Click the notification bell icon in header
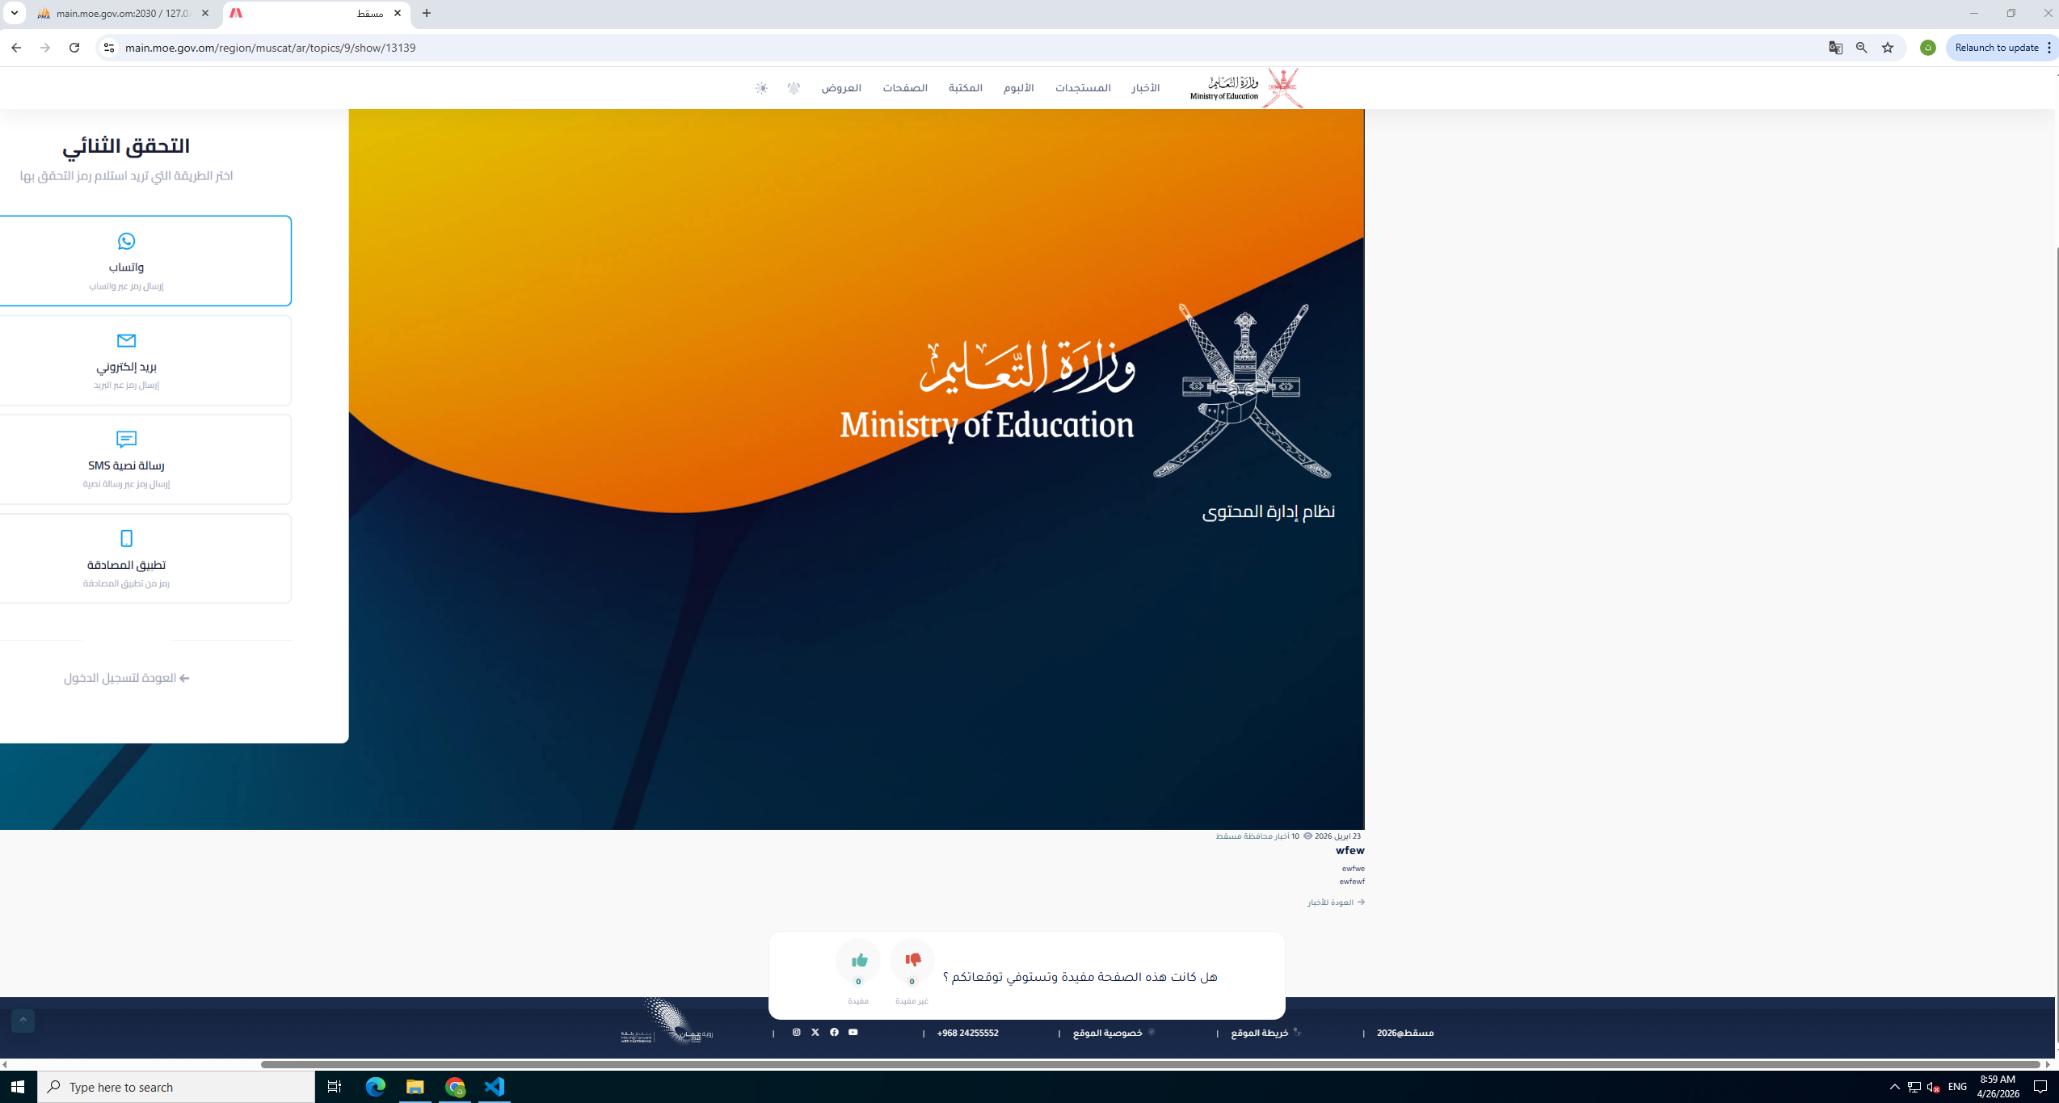 794,88
